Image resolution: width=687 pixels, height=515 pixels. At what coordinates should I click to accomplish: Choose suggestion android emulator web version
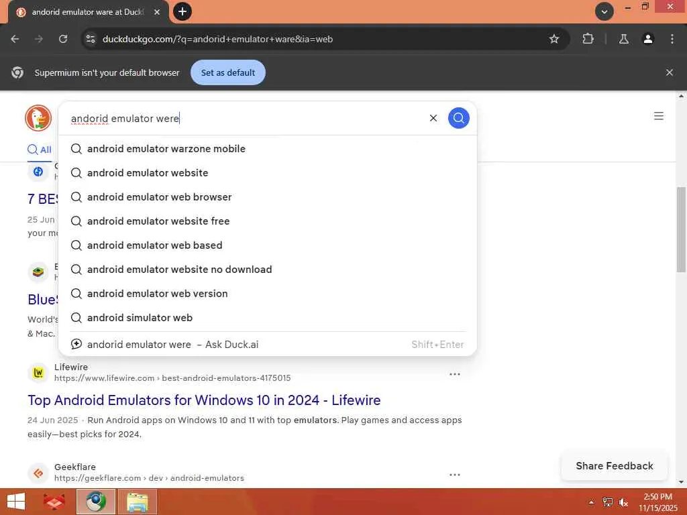tap(267, 294)
